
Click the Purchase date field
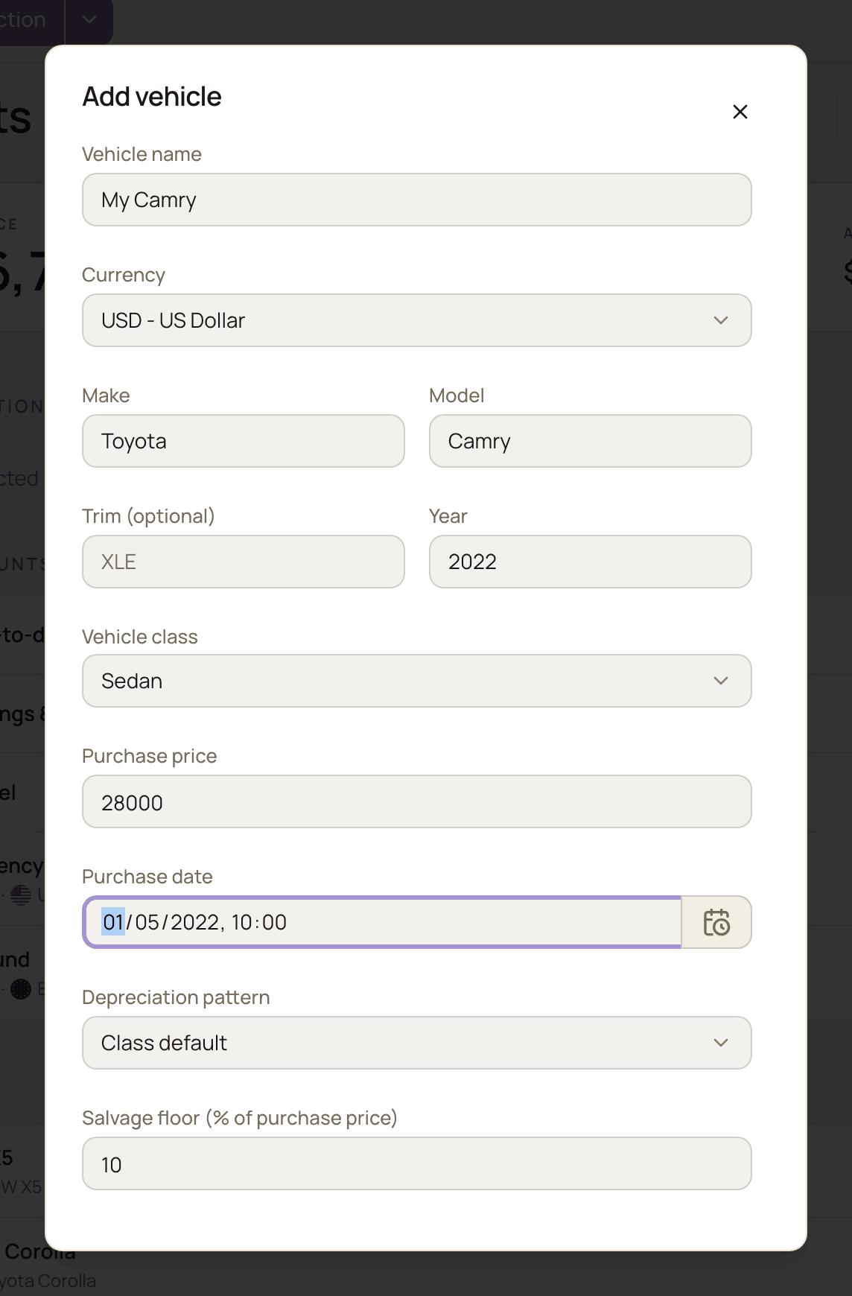(x=382, y=922)
